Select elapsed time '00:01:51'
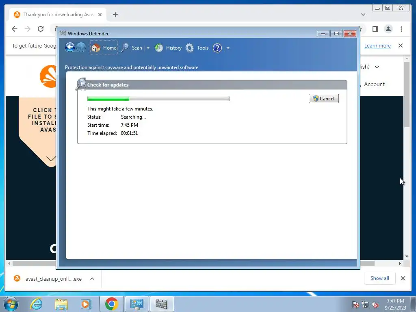 [129, 133]
